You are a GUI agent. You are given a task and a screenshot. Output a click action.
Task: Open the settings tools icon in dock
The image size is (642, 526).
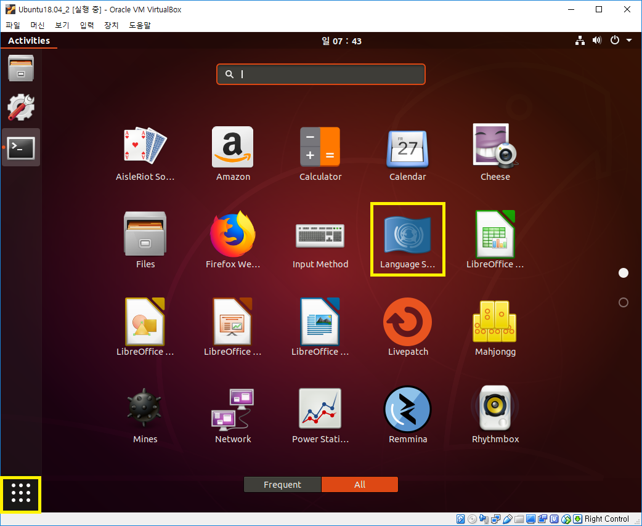[21, 107]
